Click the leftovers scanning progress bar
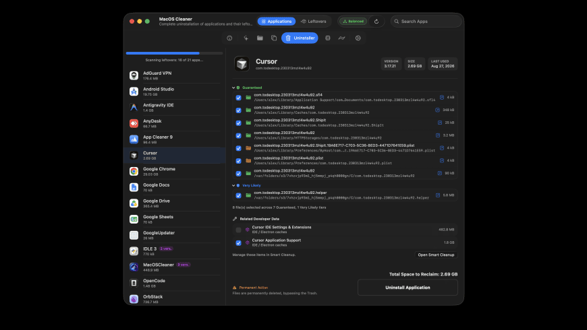The width and height of the screenshot is (587, 330). click(x=175, y=53)
